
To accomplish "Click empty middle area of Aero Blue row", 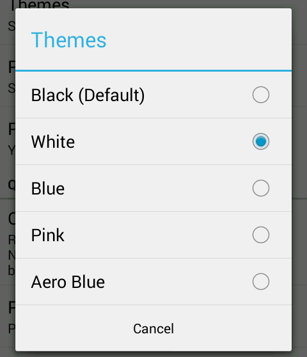I will (178, 282).
